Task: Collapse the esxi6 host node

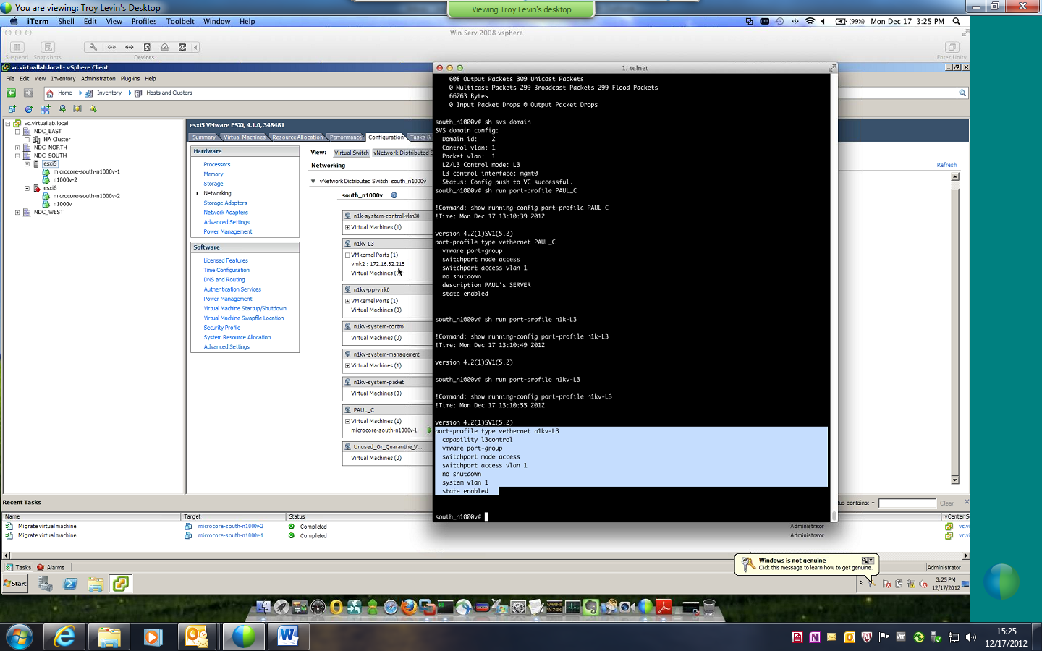Action: (x=27, y=188)
